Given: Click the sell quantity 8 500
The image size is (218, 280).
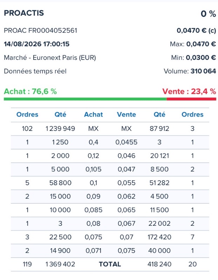Looking at the screenshot, I should [159, 169].
